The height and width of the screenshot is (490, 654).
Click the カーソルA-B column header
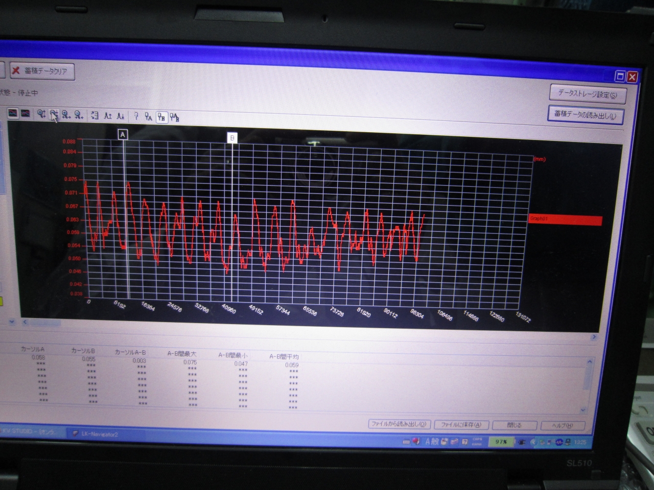tap(131, 352)
